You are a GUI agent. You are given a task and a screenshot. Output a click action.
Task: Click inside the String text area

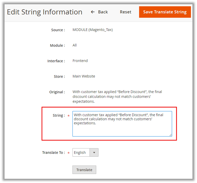coord(122,127)
